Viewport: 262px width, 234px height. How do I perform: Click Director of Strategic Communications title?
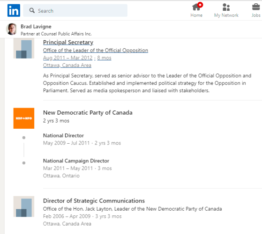click(94, 201)
